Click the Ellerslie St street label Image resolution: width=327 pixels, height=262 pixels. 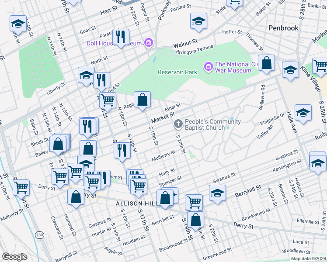click(x=308, y=221)
